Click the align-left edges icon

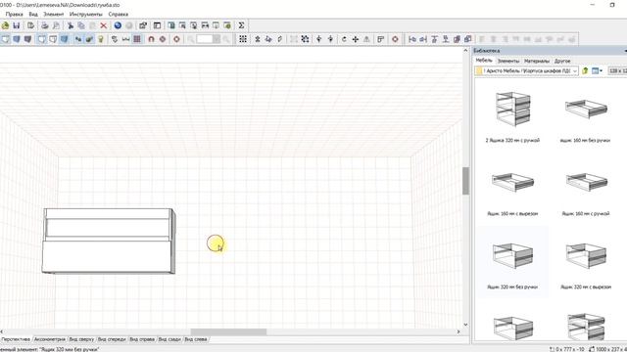point(412,39)
